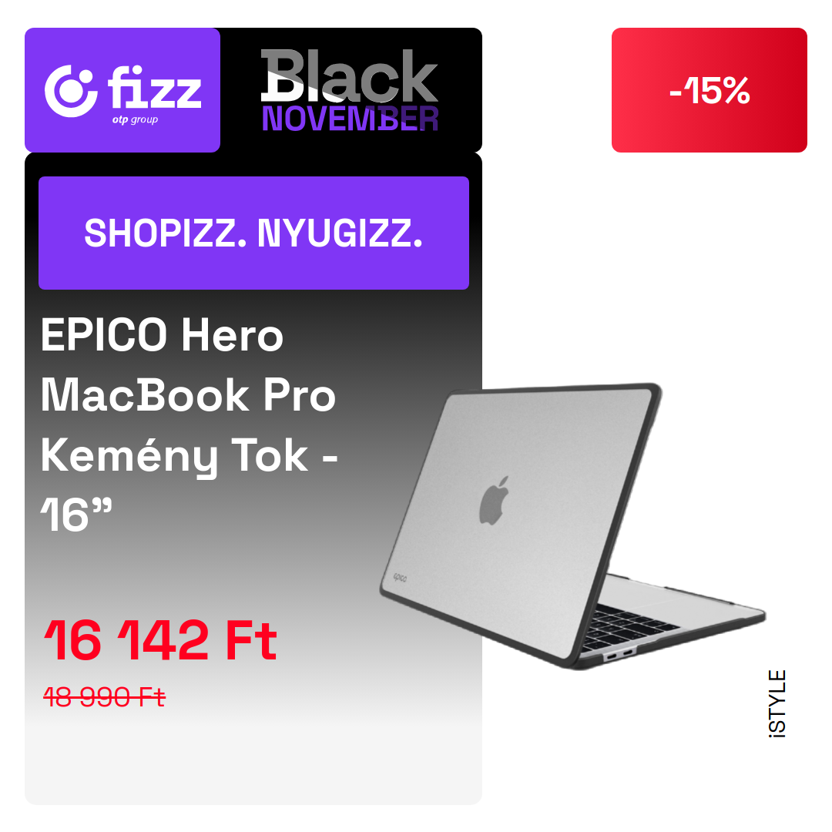This screenshot has height=832, width=832.
Task: Click the MacBook hard case product image
Action: point(572,526)
